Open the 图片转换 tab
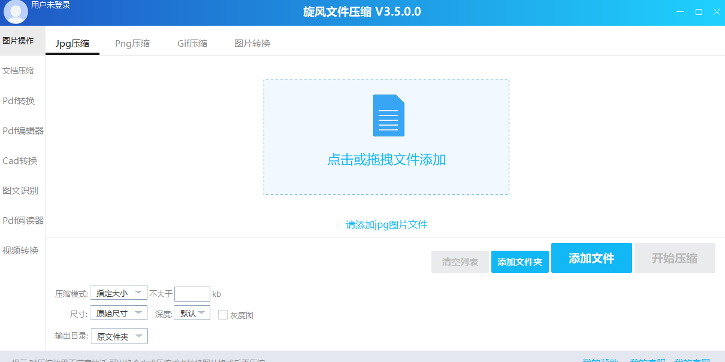 (252, 44)
